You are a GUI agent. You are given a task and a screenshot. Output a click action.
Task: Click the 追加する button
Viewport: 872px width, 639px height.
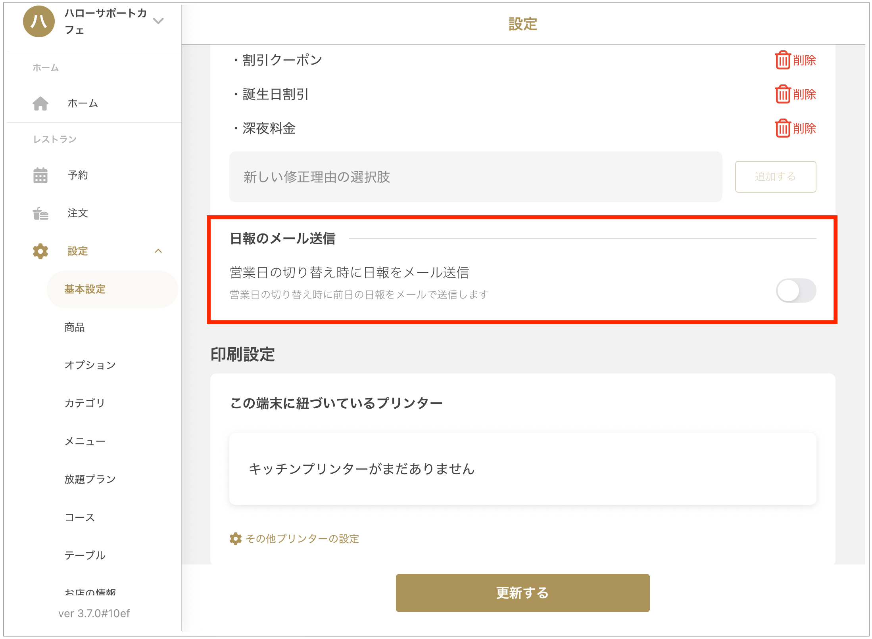pyautogui.click(x=775, y=177)
